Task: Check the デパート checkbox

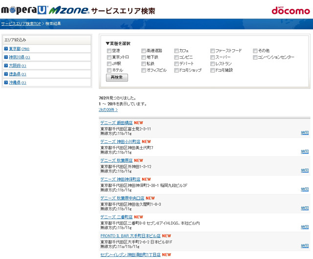Action: coord(176,64)
